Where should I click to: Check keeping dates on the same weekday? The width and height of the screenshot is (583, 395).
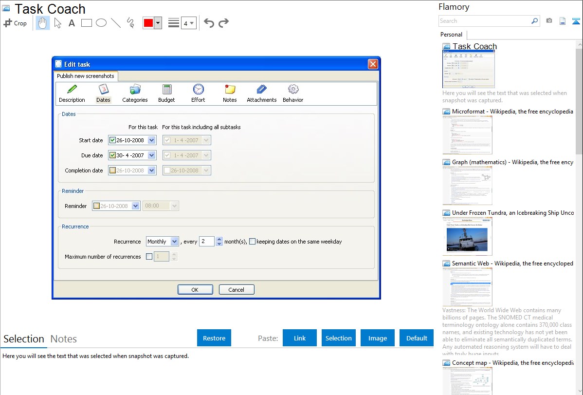(x=252, y=241)
